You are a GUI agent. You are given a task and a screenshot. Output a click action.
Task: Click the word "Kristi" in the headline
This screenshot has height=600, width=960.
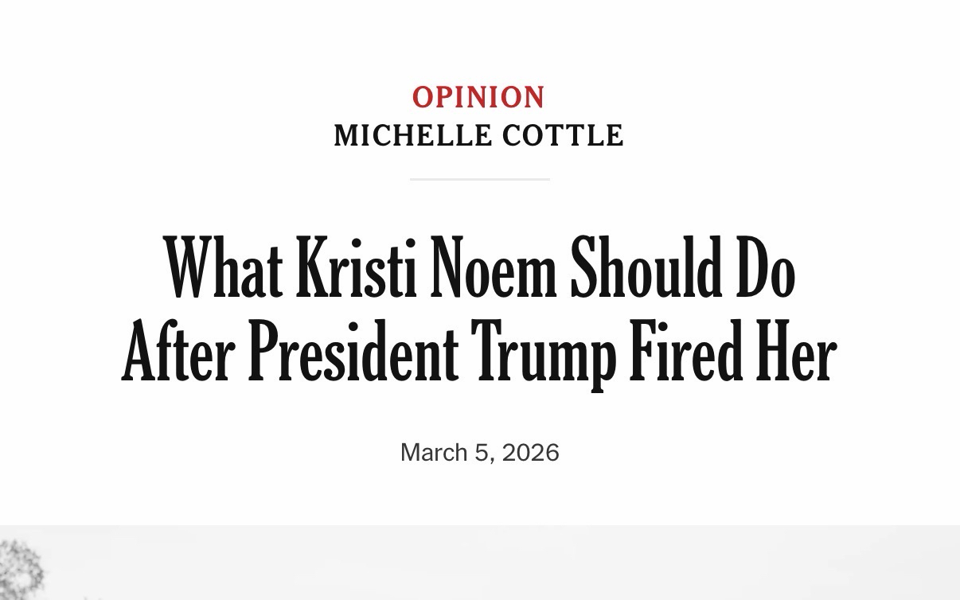click(x=357, y=269)
